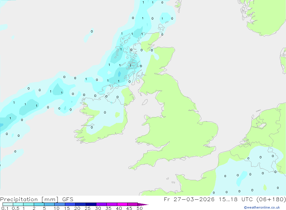286x210 pixels.
Task: Click the "Precipitation [mm]" title text
Action: point(29,199)
